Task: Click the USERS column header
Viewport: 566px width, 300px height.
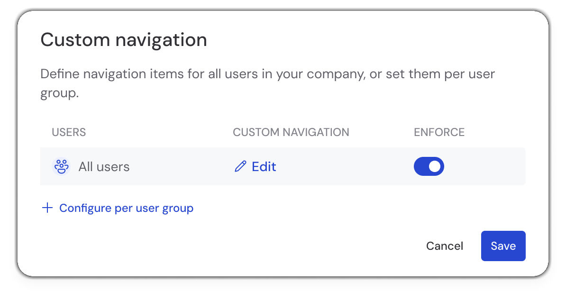Action: [x=69, y=132]
